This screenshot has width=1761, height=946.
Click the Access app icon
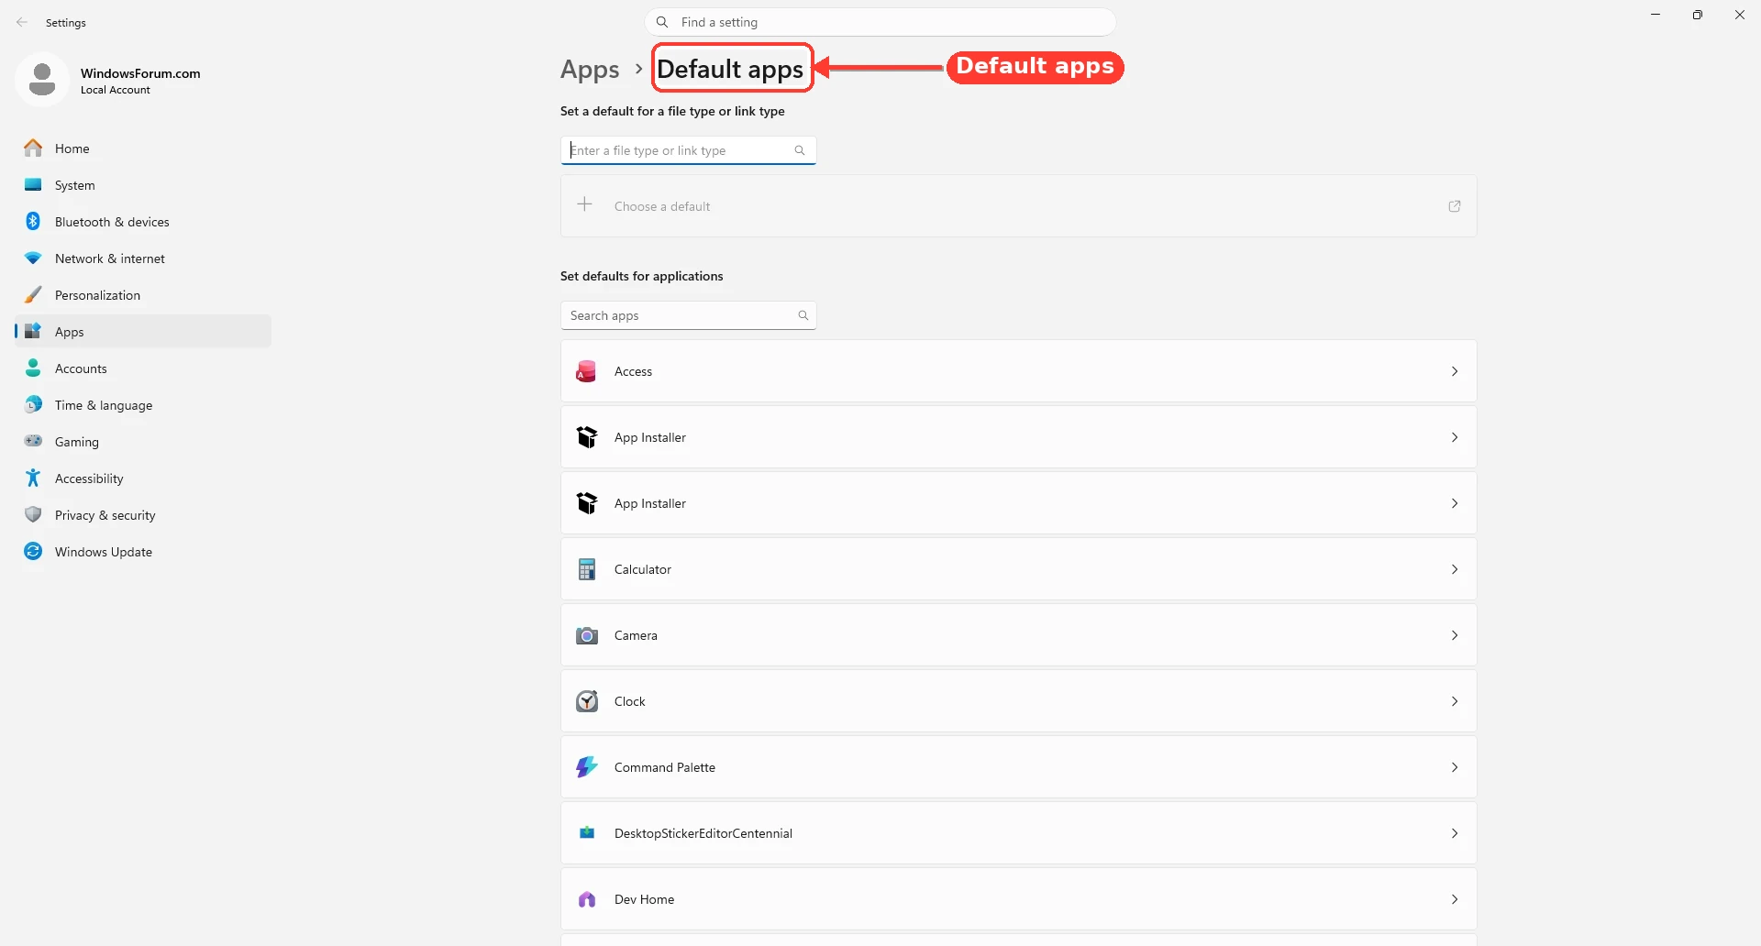coord(587,371)
